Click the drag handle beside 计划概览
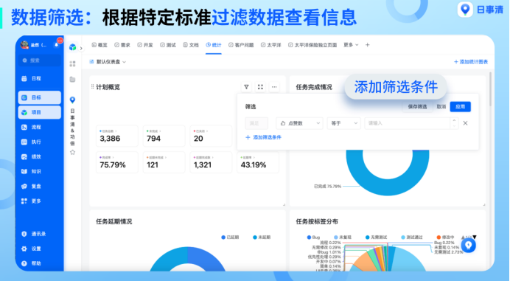 [92, 86]
